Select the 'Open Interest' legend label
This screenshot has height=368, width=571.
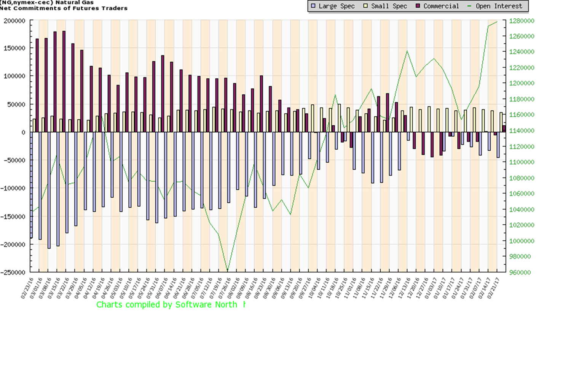[499, 6]
